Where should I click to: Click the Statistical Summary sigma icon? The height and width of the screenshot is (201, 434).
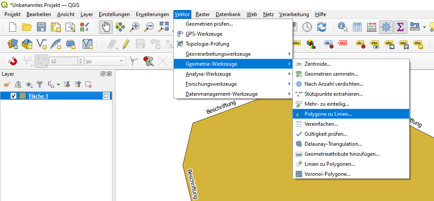[x=400, y=27]
